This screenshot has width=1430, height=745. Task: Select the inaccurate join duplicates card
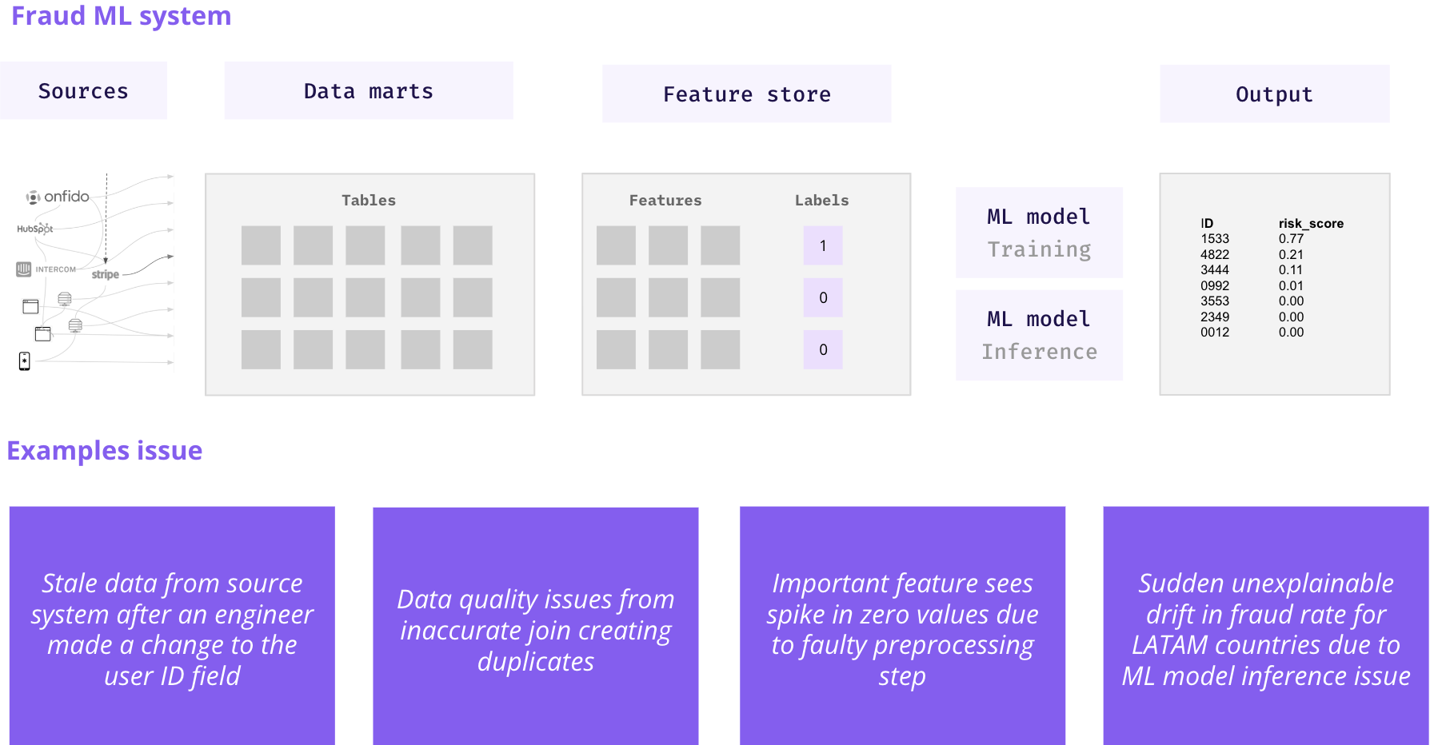536,626
